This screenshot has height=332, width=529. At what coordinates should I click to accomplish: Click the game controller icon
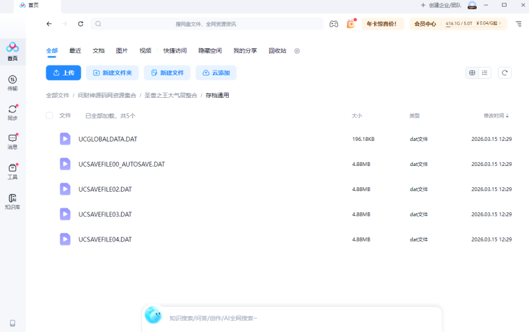click(334, 24)
